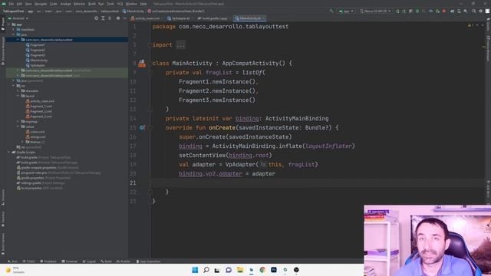Collapse the layout folder
The height and width of the screenshot is (276, 491).
[18, 96]
